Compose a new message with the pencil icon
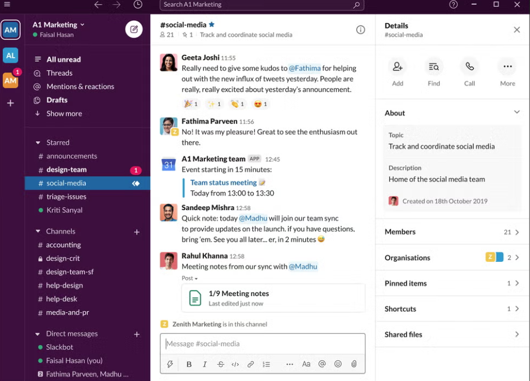 (x=134, y=29)
